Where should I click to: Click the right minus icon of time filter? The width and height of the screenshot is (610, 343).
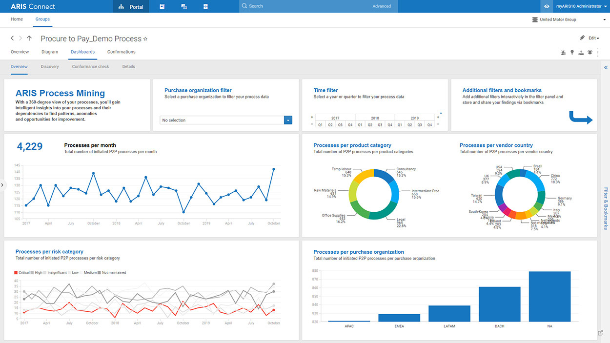(438, 124)
